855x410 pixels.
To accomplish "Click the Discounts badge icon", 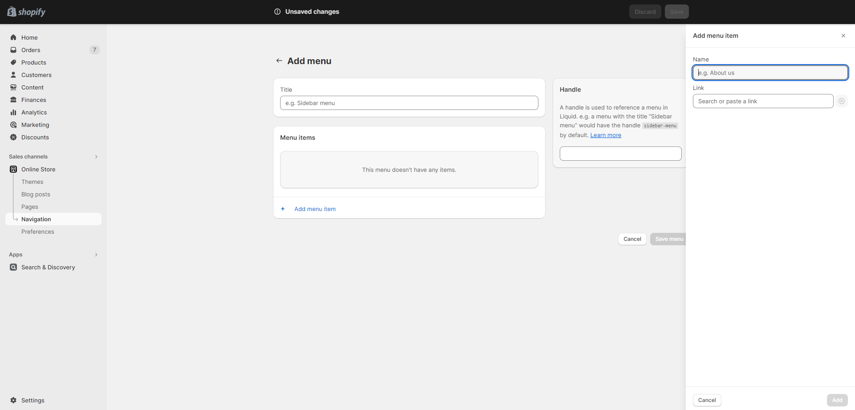I will [13, 137].
